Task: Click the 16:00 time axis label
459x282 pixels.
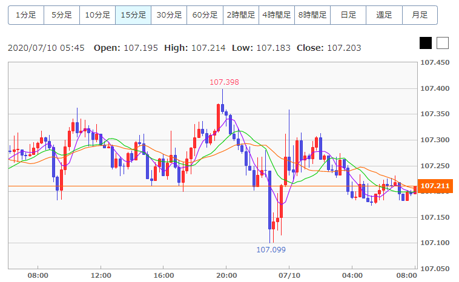Action: (x=163, y=275)
